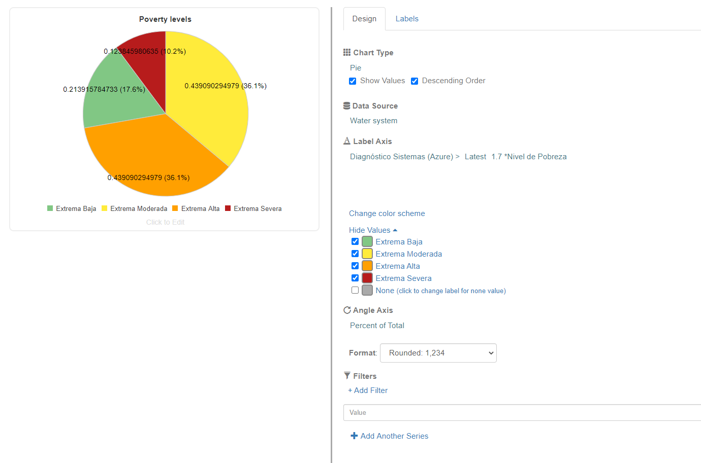This screenshot has width=701, height=463.
Task: Click the Label Axis icon
Action: pyautogui.click(x=346, y=141)
